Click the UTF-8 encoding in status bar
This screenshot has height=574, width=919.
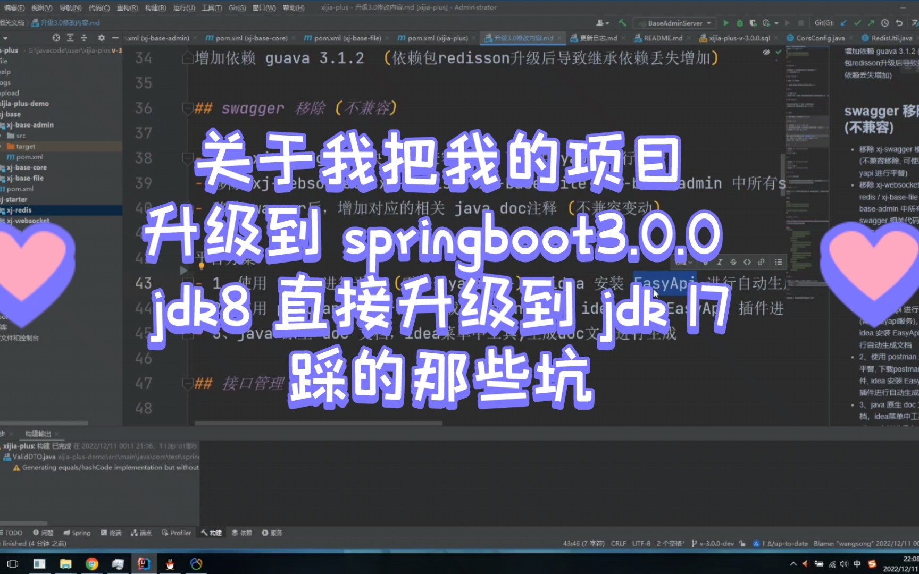point(641,543)
